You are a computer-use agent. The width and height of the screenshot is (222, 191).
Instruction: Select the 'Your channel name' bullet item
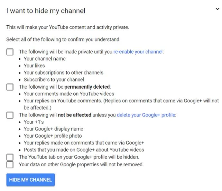point(45,59)
